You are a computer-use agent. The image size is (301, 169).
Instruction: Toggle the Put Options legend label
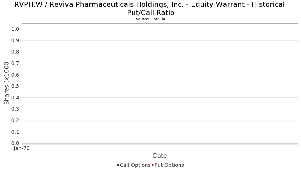(169, 165)
